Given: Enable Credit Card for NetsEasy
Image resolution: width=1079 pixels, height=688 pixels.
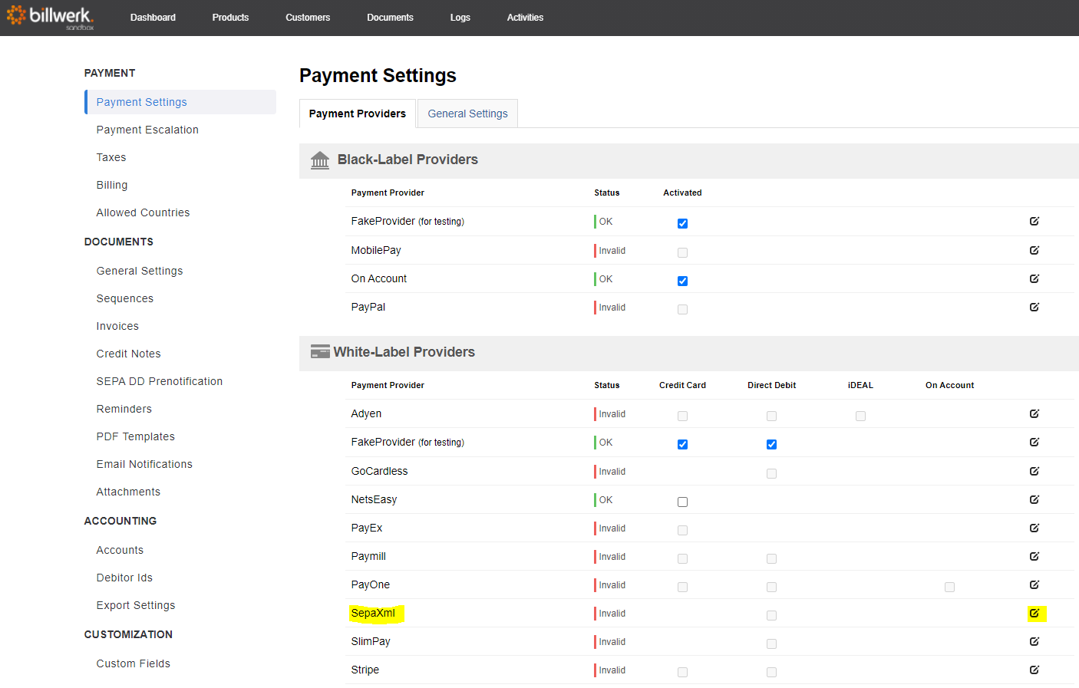Looking at the screenshot, I should (x=682, y=502).
